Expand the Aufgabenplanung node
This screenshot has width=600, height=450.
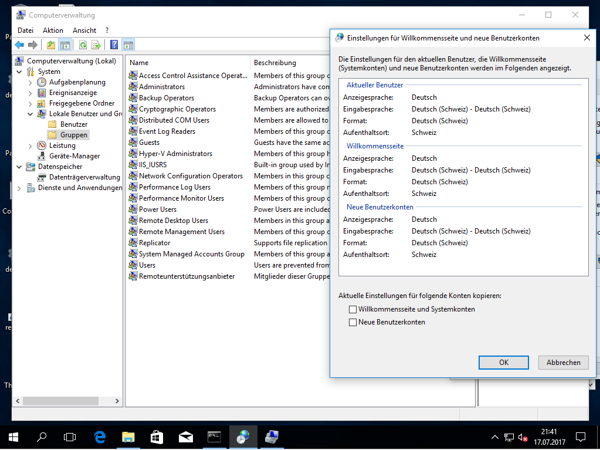(30, 82)
